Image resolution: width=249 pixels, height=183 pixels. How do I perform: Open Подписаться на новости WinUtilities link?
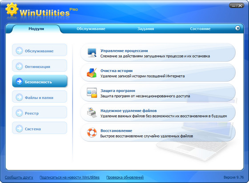69,177
